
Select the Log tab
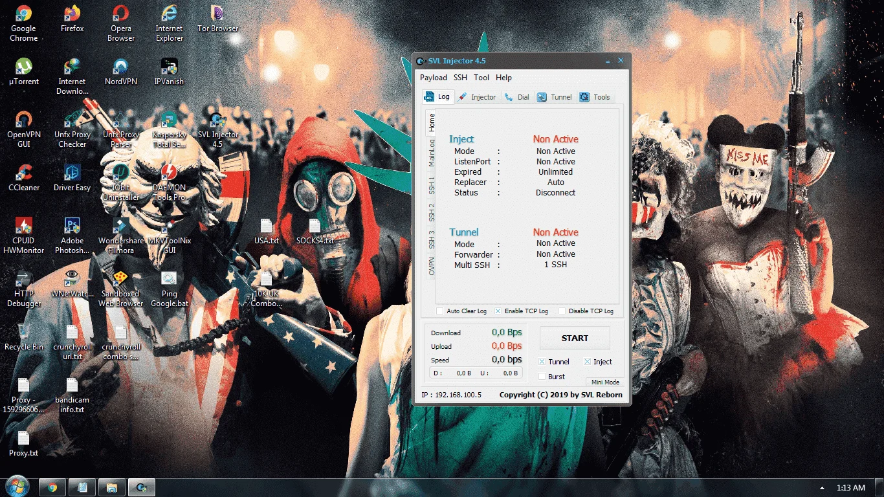pos(437,97)
